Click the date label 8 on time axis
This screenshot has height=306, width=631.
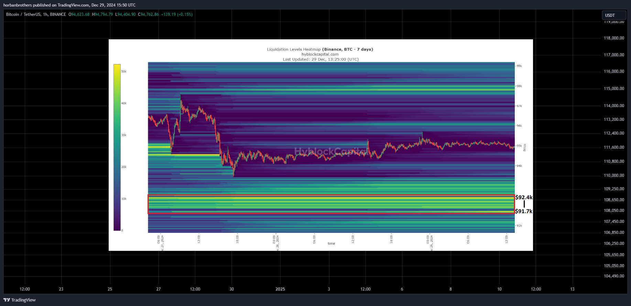pos(450,289)
